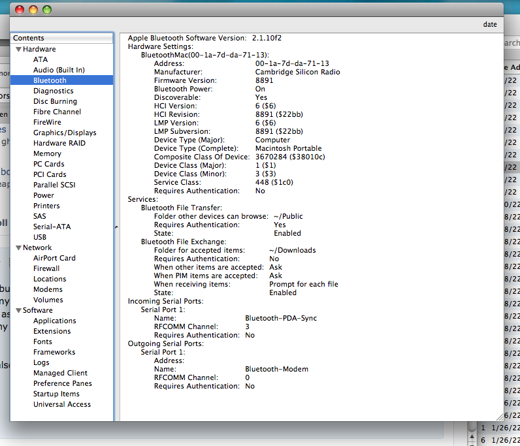The image size is (520, 446).
Task: Open Logs under Software
Action: coord(41,362)
